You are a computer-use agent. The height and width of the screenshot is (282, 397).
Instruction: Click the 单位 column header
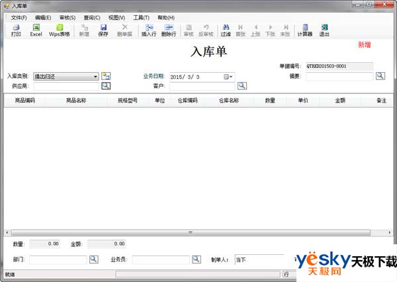pyautogui.click(x=159, y=101)
